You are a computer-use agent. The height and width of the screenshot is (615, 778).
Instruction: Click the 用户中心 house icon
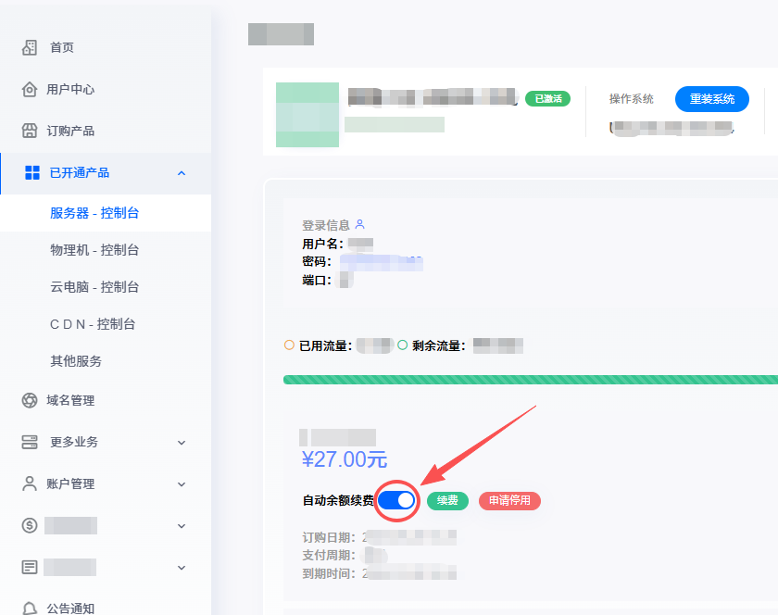click(30, 89)
